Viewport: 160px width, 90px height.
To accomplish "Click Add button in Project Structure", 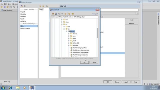I will [131, 20].
